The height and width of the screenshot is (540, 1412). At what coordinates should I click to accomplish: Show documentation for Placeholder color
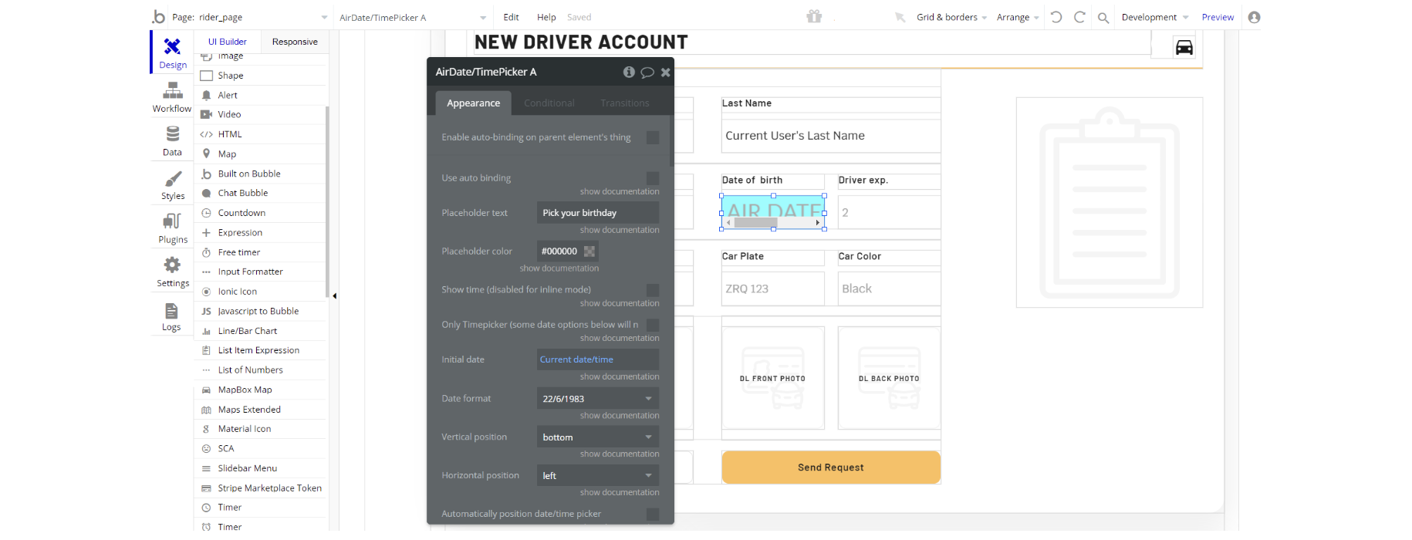point(559,268)
